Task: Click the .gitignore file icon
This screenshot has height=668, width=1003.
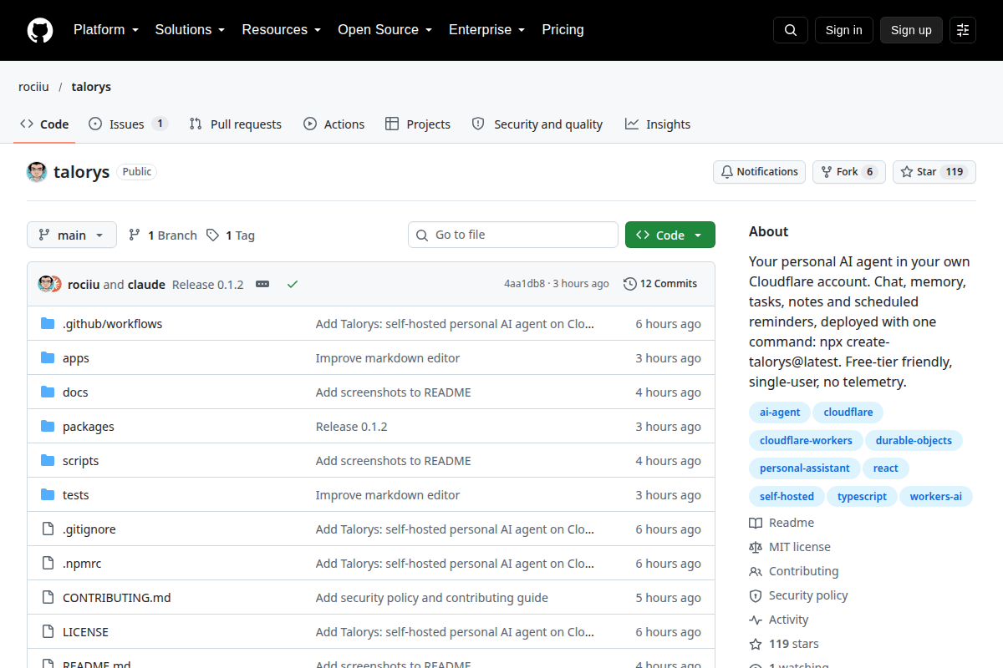Action: [x=48, y=529]
